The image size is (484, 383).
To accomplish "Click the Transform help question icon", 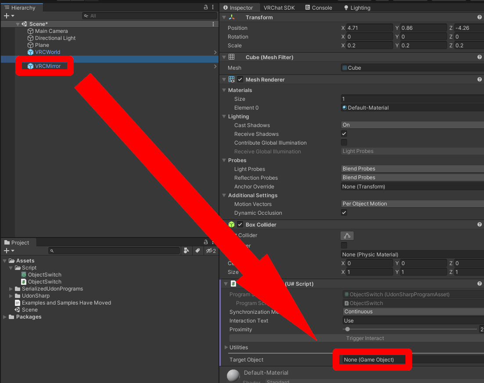I will coord(479,17).
